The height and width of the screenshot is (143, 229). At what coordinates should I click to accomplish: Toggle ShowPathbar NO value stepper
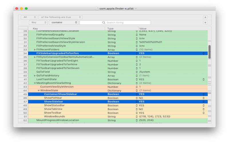[204, 98]
